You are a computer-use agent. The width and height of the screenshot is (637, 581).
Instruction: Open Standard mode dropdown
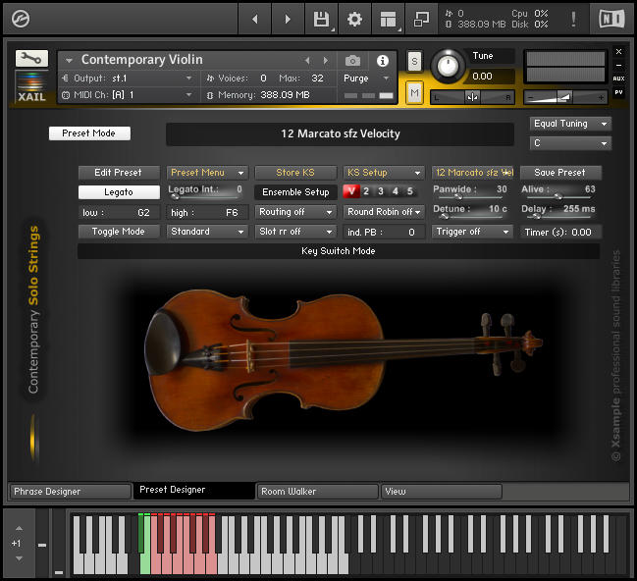207,232
